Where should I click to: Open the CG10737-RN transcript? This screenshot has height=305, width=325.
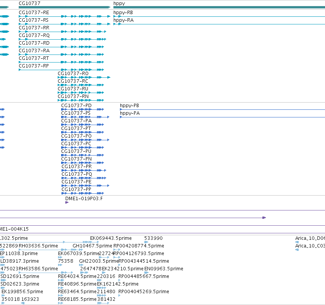pos(73,96)
